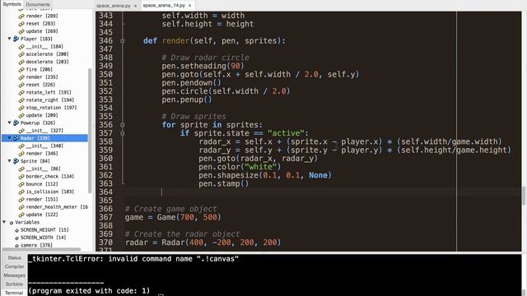527x296 pixels.
Task: Switch to the Documents sidebar tab
Action: click(38, 4)
